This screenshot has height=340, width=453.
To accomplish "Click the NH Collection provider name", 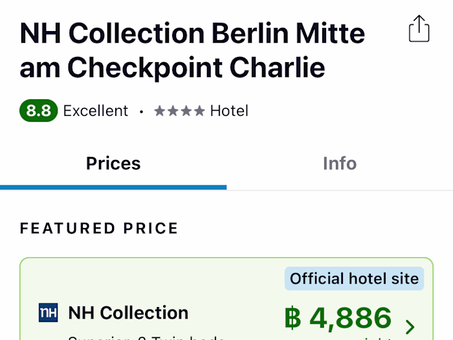I will point(128,313).
